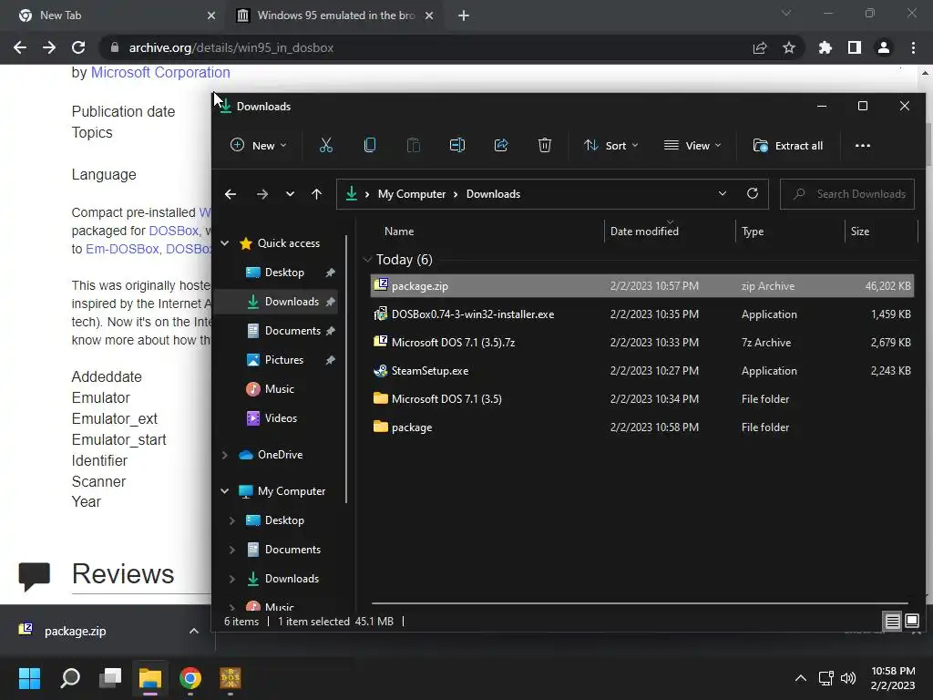Select Videos in Quick access
This screenshot has width=933, height=700.
point(281,417)
